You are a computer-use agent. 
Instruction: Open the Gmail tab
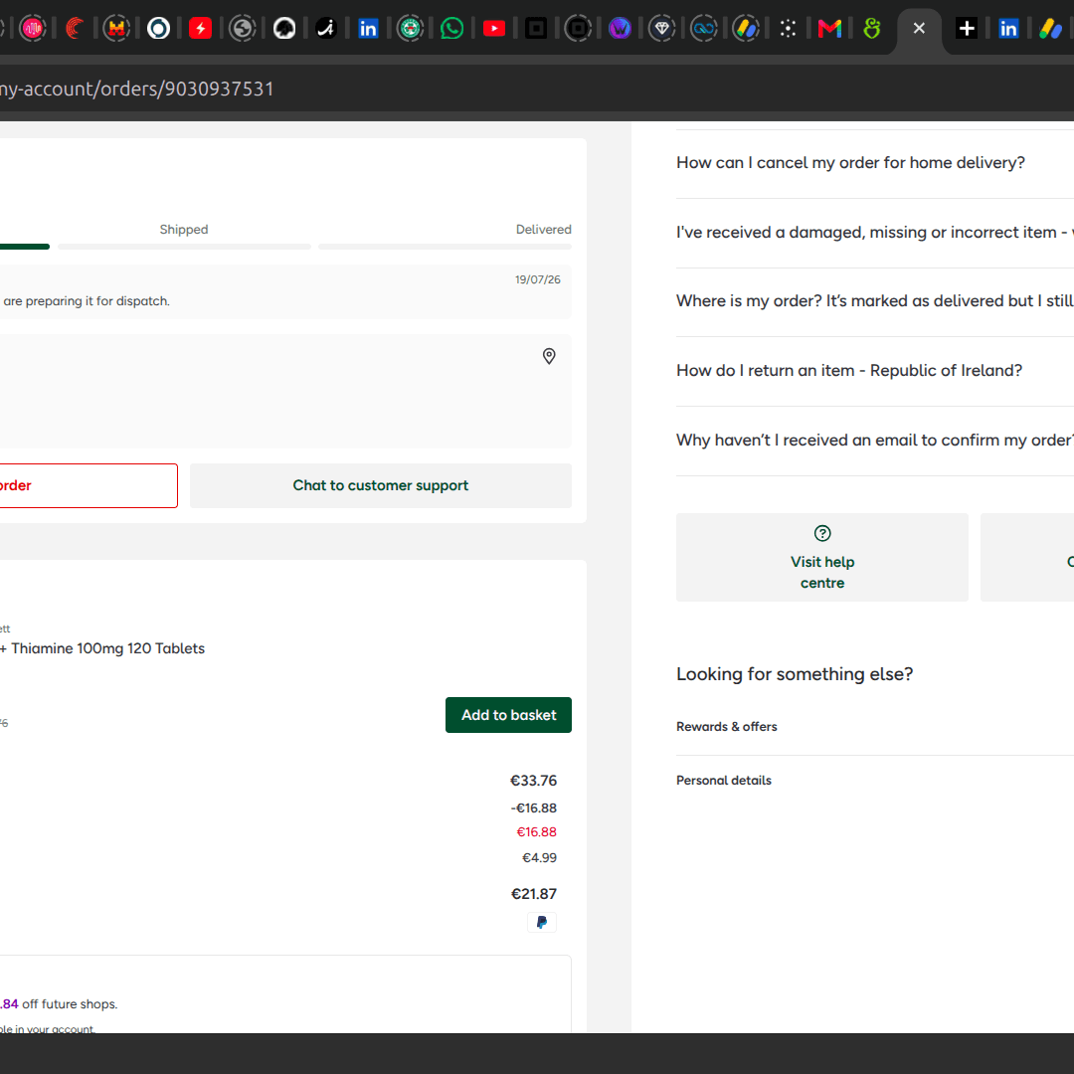[x=829, y=28]
